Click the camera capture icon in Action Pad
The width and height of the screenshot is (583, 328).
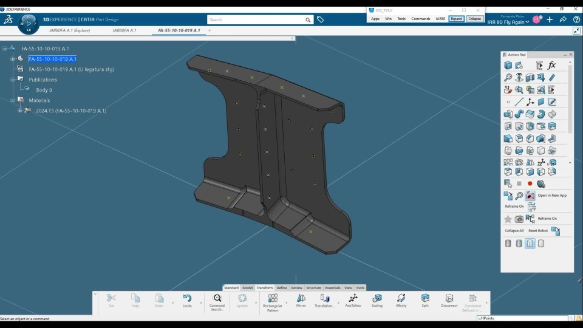coord(519,219)
